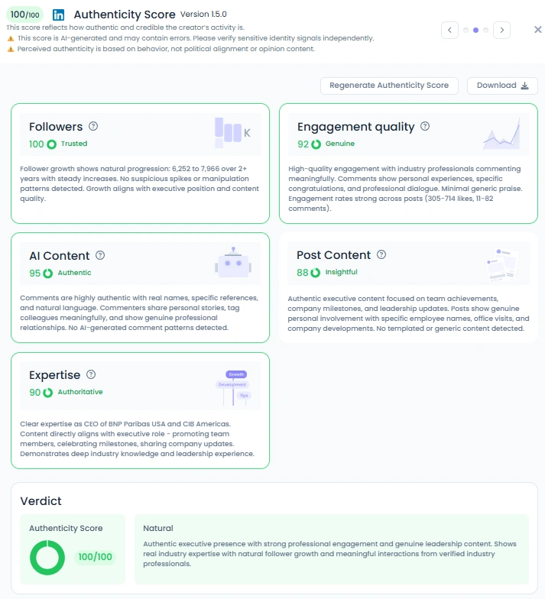Select the active middle pagination dot
Screen dimensions: 545x599
475,31
